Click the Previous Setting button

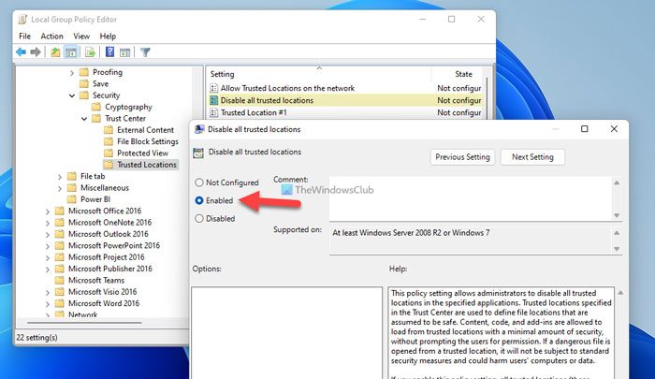[462, 157]
